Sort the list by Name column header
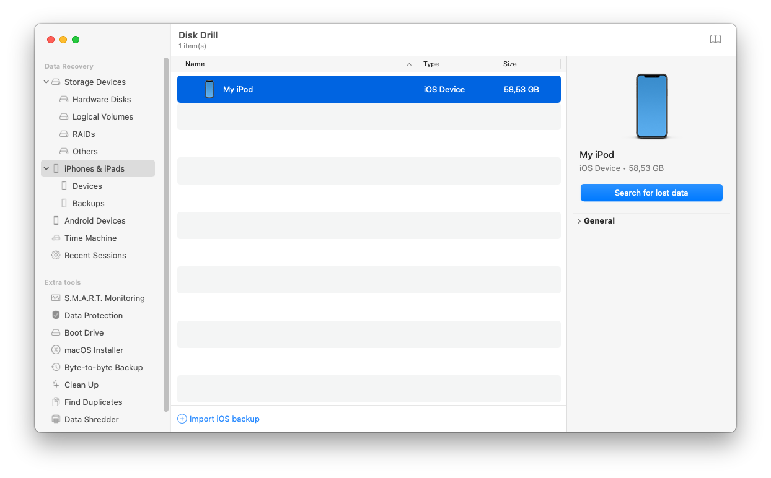This screenshot has width=771, height=478. [297, 64]
